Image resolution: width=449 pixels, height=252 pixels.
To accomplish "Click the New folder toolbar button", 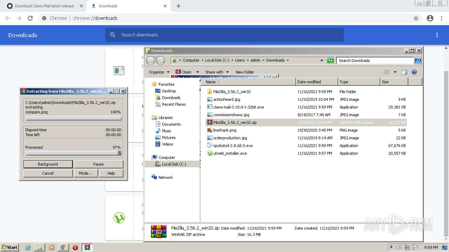I will click(245, 72).
